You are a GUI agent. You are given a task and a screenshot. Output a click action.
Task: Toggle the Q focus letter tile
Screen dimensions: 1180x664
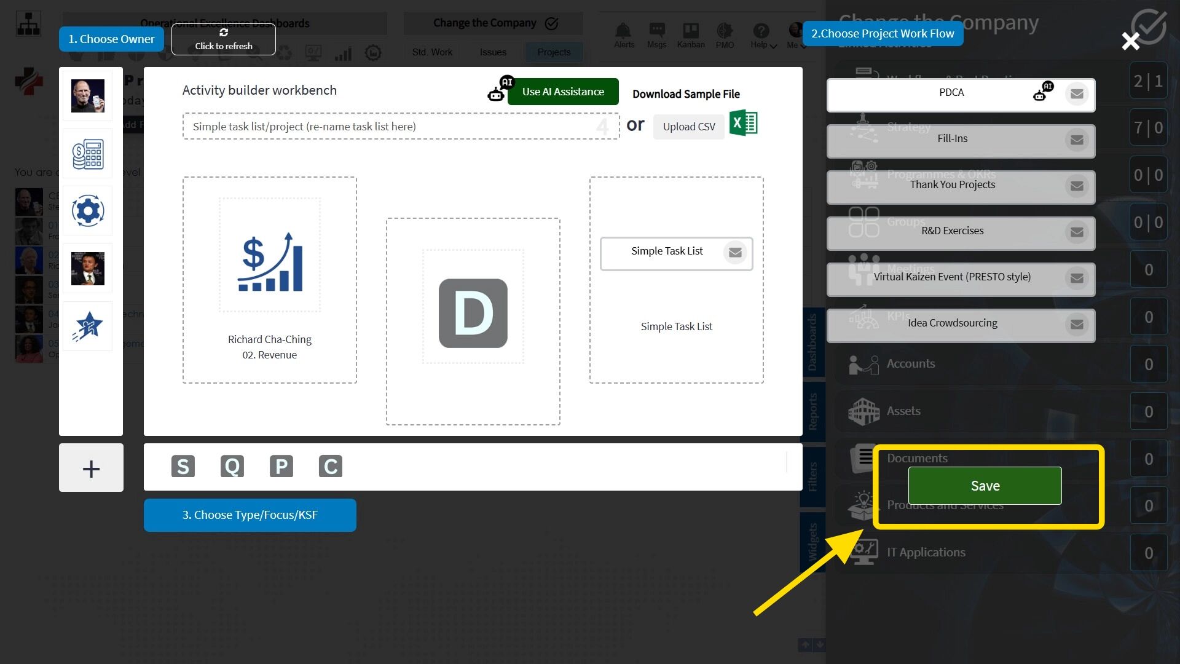232,467
